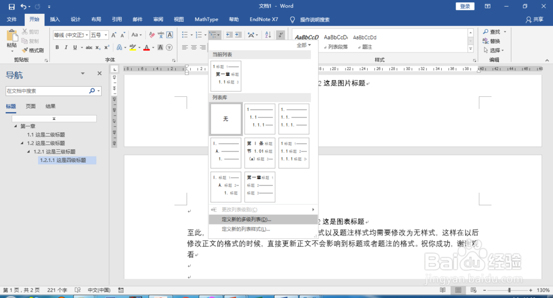Click the 替换 (Replace) button

coord(491,41)
